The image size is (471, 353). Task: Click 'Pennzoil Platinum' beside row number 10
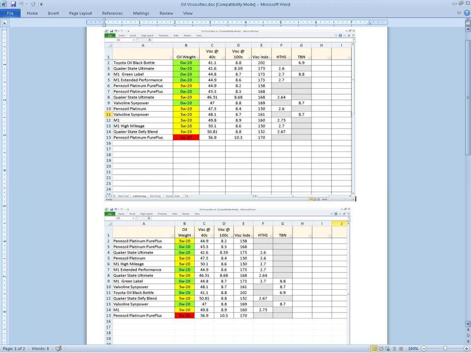[x=130, y=109]
